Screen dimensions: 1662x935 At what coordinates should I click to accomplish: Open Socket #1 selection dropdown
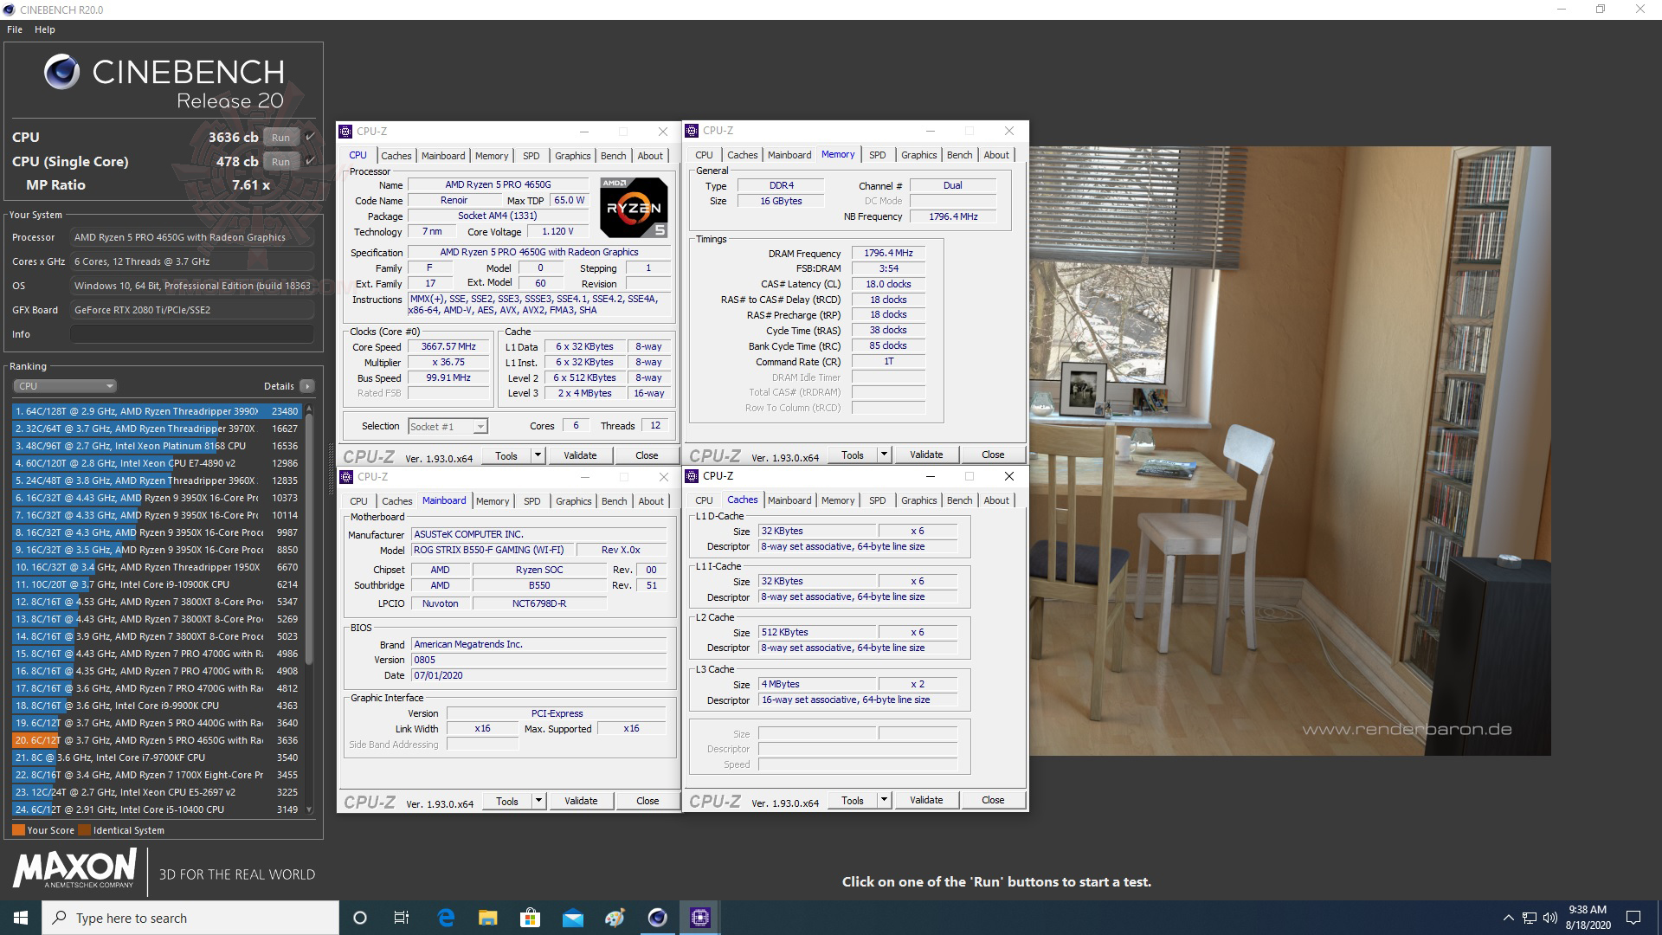(448, 426)
